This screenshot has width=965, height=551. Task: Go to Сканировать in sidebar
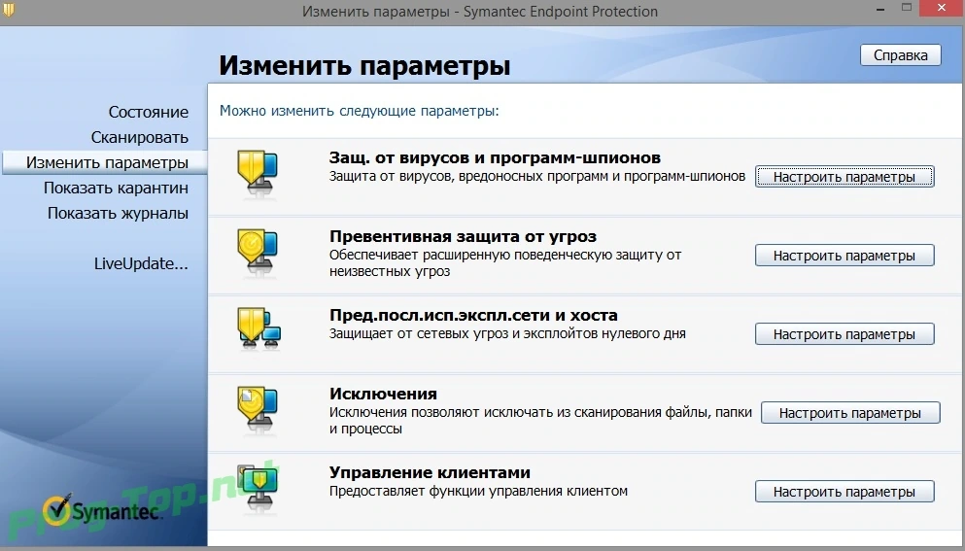click(140, 137)
